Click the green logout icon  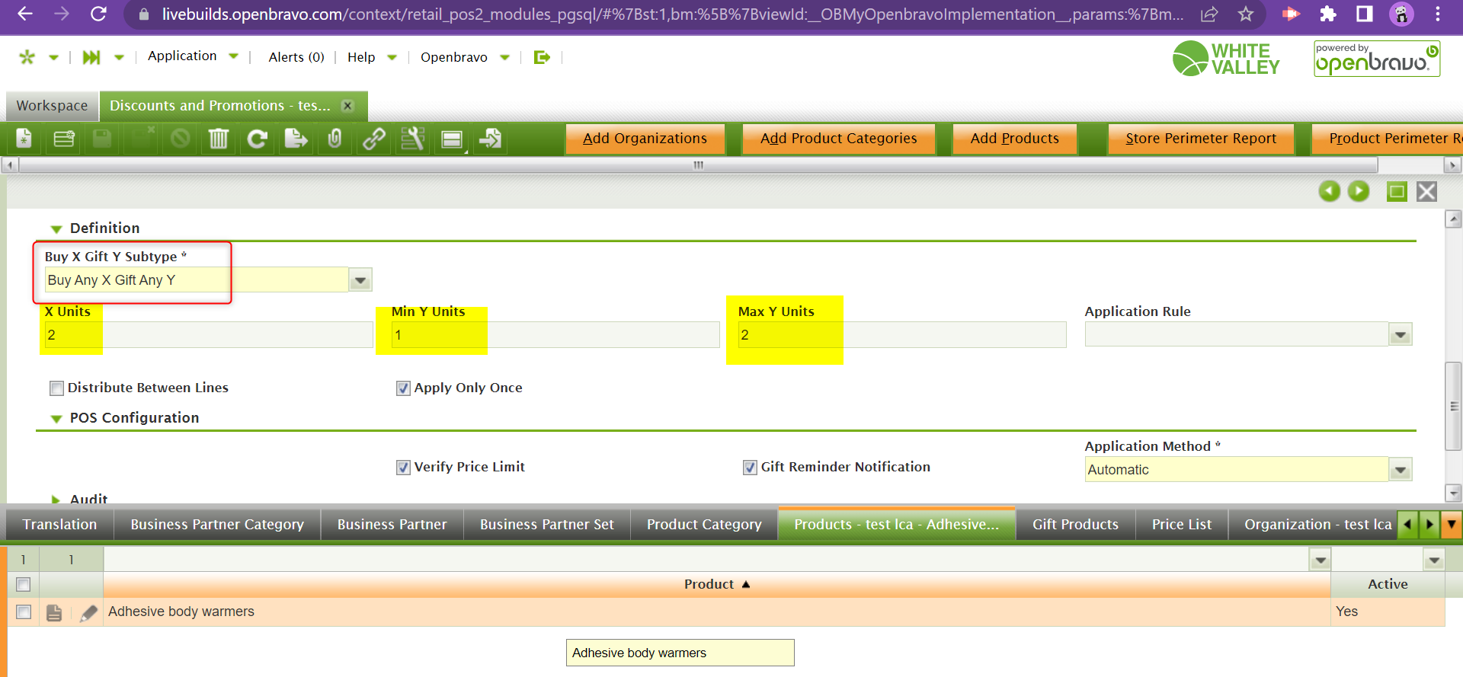coord(542,57)
